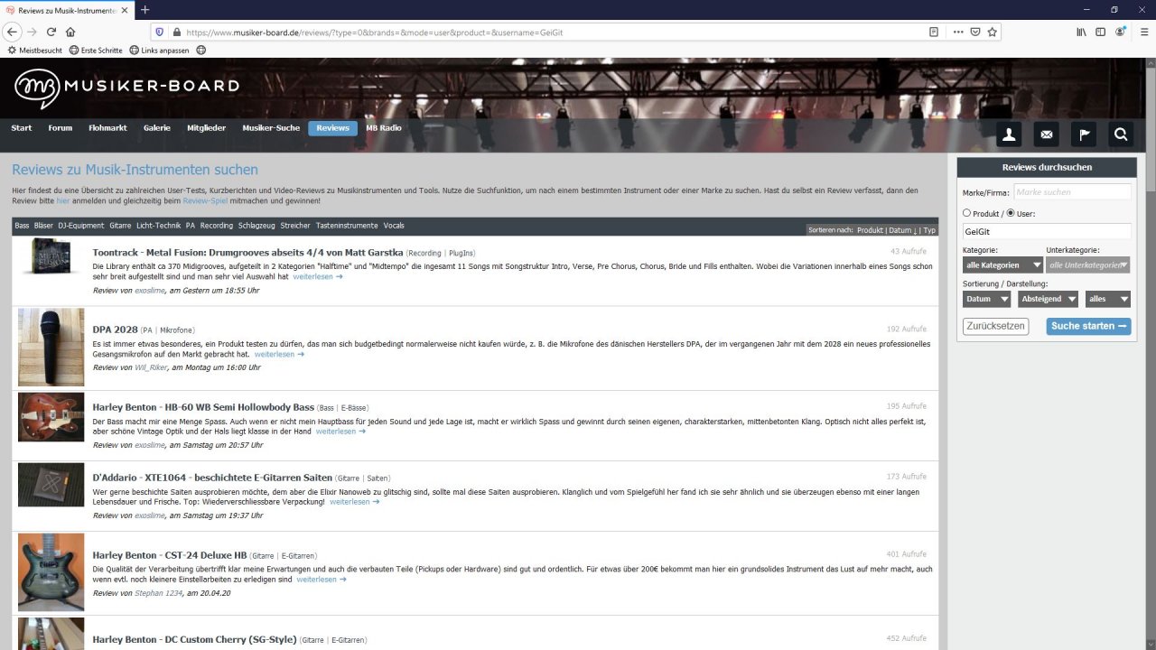Show sidebars icon in toolbar
Screen dimensions: 1156x650
1100,32
